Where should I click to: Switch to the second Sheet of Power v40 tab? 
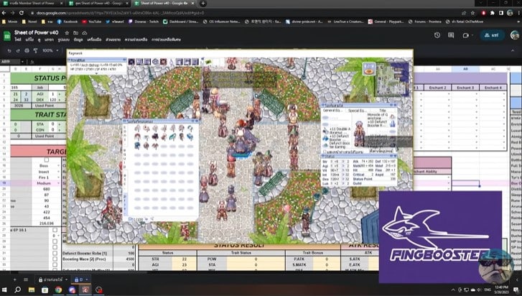[98, 4]
